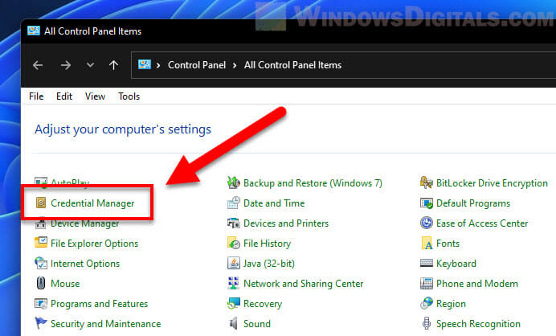
Task: Open the File menu
Action: click(x=36, y=96)
